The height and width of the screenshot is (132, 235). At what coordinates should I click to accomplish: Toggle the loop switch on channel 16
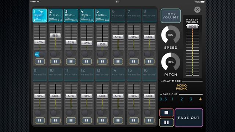pyautogui.click(x=149, y=113)
